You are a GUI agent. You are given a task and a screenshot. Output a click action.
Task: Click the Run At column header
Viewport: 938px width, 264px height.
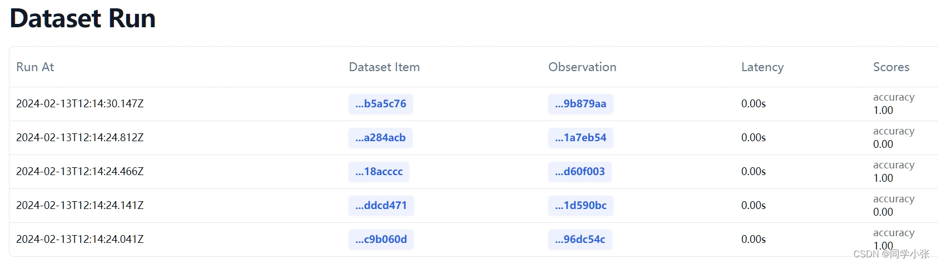tap(35, 67)
